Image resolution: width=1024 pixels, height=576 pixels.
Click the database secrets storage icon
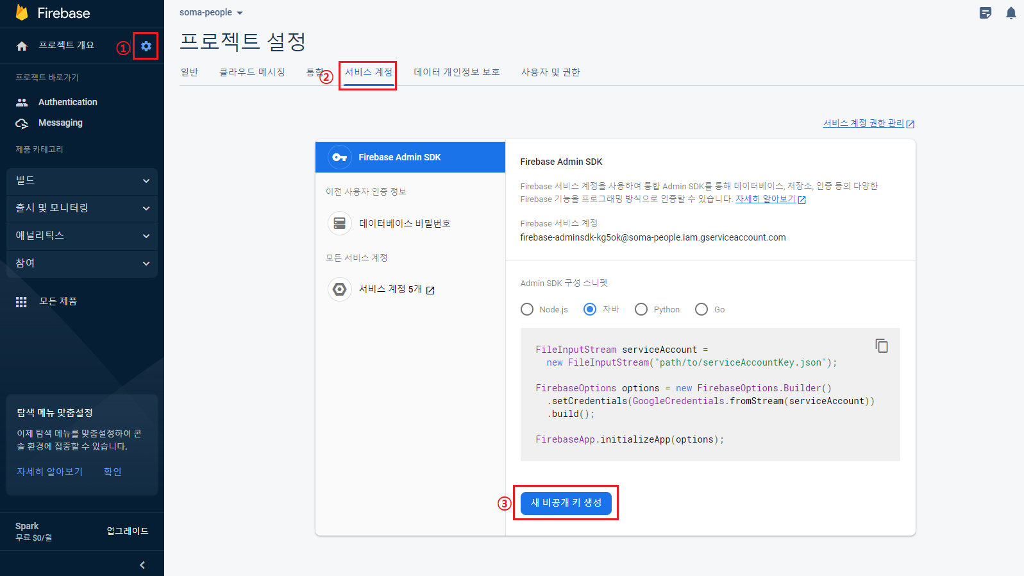click(x=340, y=223)
